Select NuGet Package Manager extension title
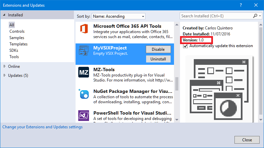Image resolution: width=264 pixels, height=148 pixels. click(133, 91)
